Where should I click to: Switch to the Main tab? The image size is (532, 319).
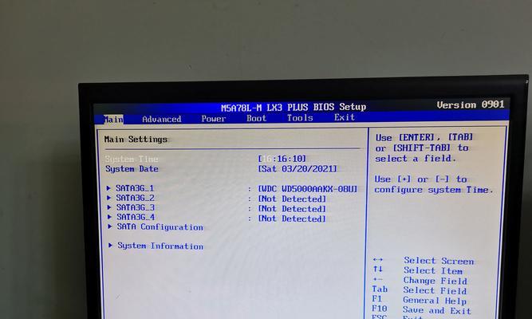113,120
